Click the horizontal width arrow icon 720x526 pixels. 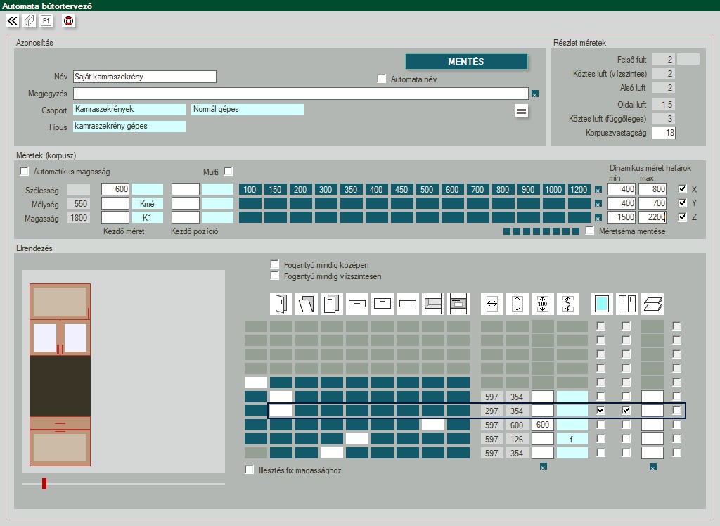point(492,304)
